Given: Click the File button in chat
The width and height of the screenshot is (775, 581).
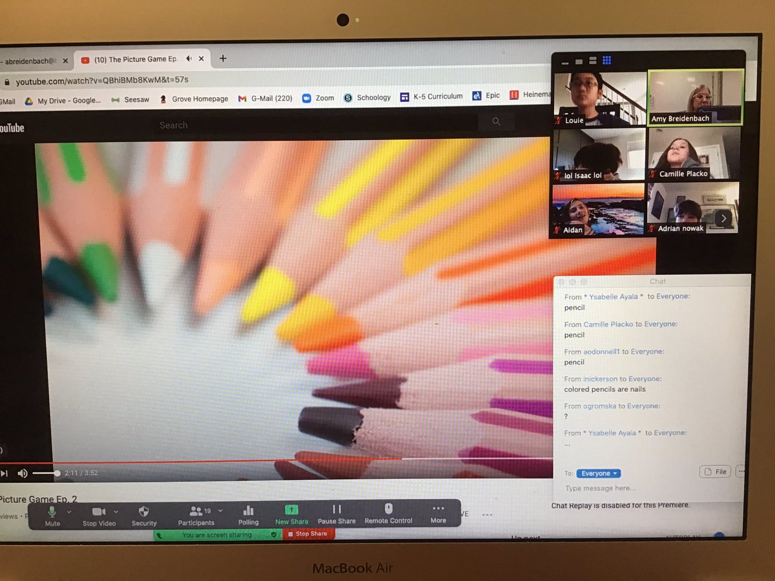Looking at the screenshot, I should coord(716,472).
